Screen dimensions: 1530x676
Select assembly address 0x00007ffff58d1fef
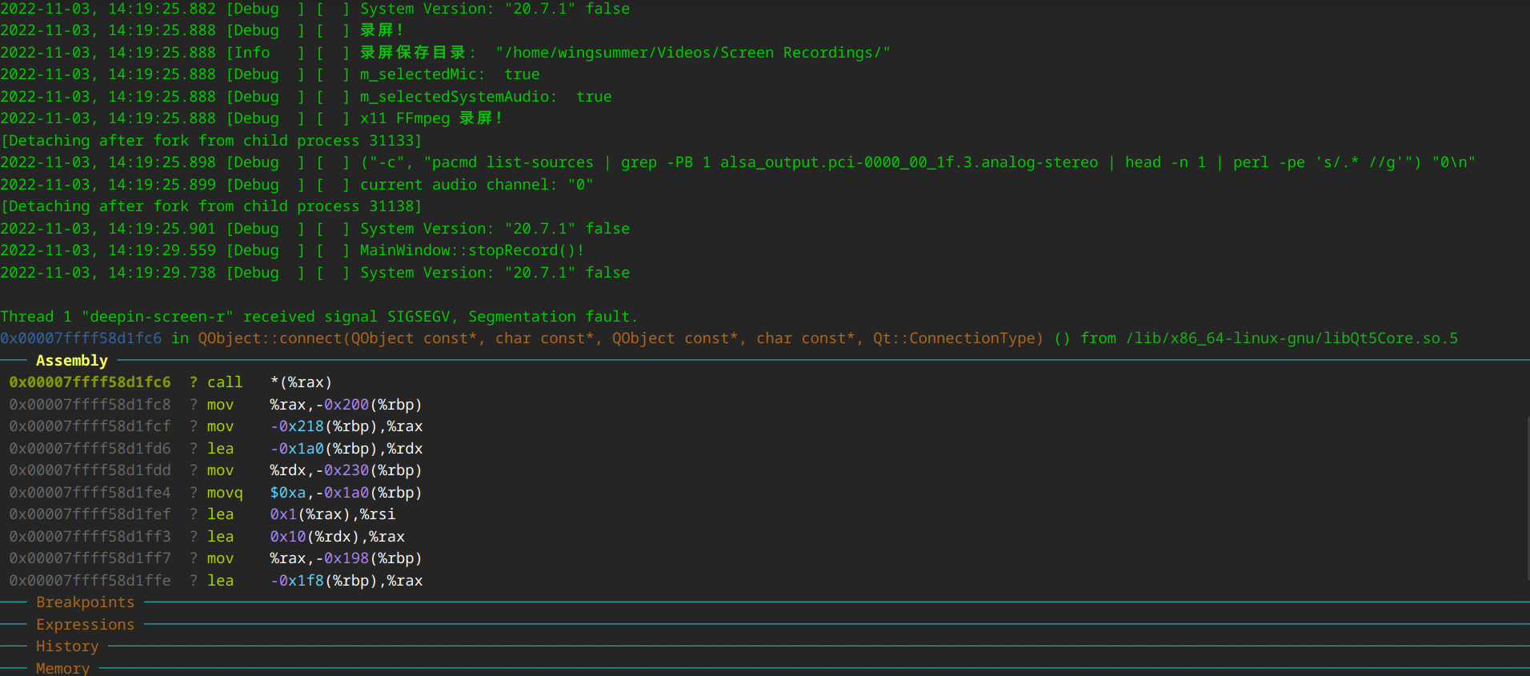click(90, 514)
